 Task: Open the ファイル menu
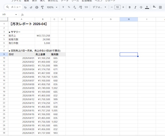16,1
